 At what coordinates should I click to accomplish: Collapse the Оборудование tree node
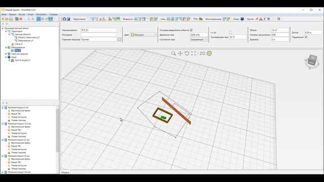pyautogui.click(x=6, y=48)
